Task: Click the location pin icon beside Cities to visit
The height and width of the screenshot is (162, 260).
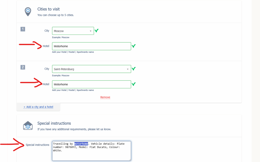Action: tap(28, 11)
